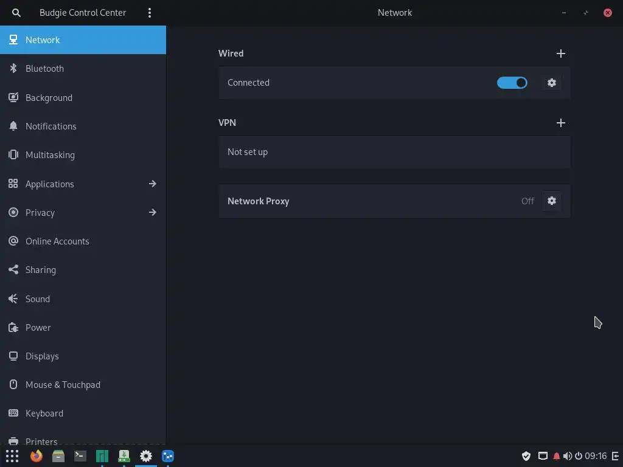Viewport: 623px width, 467px height.
Task: Click the power tray icon
Action: 579,456
